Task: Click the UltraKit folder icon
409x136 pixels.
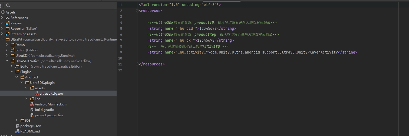Action: pos(8,39)
